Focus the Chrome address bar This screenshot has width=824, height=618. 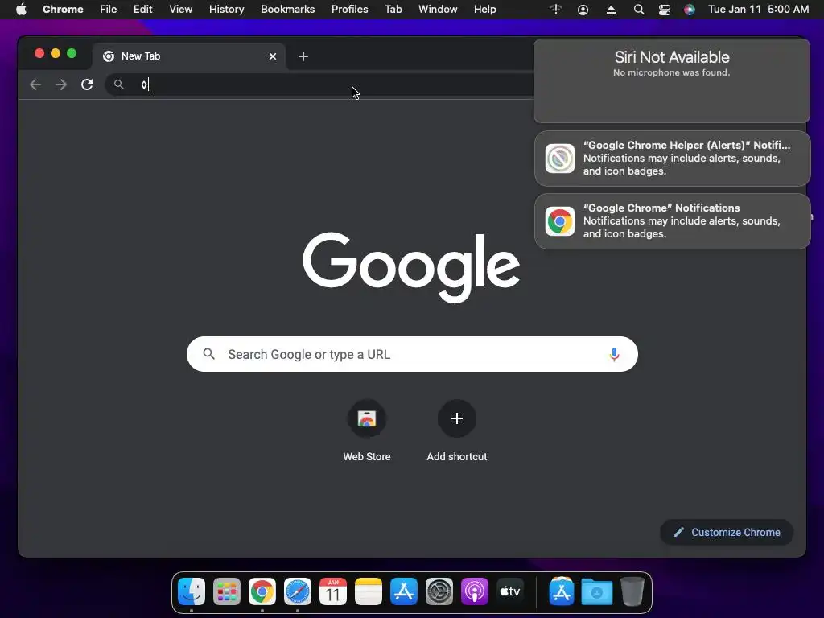320,84
